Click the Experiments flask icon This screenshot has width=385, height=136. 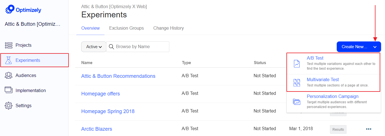click(x=9, y=60)
